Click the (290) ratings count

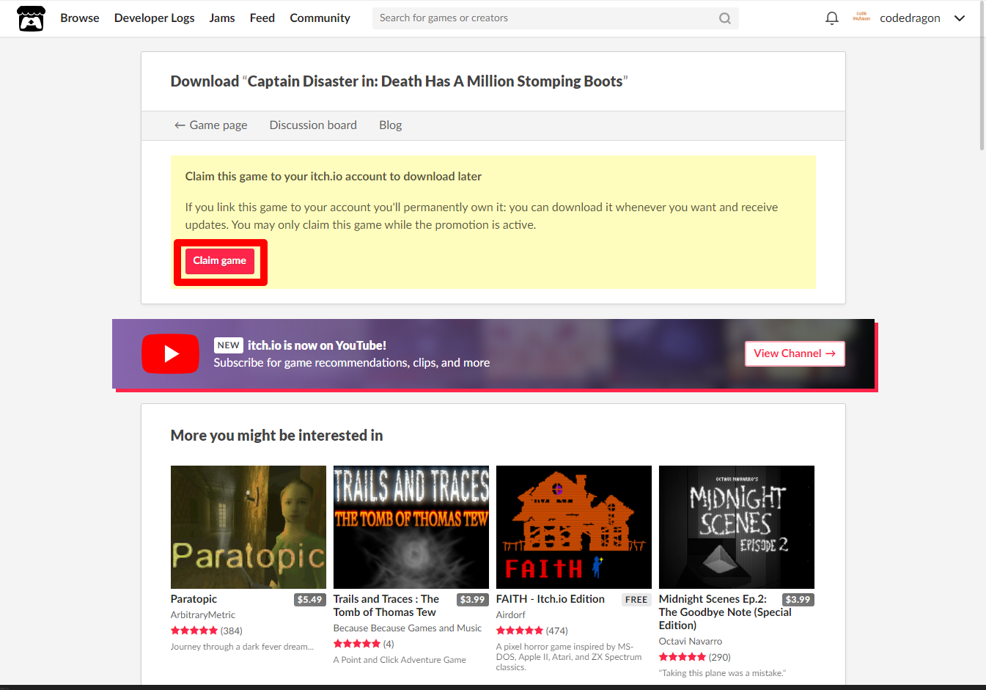pos(720,657)
